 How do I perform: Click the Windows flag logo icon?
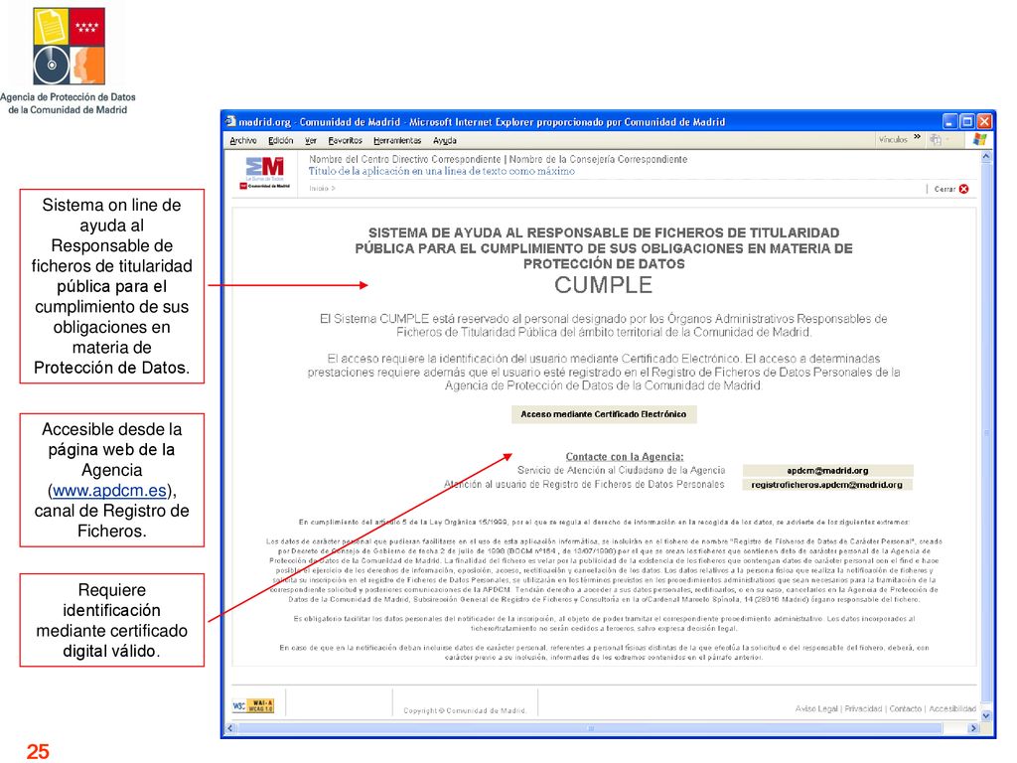pos(979,139)
